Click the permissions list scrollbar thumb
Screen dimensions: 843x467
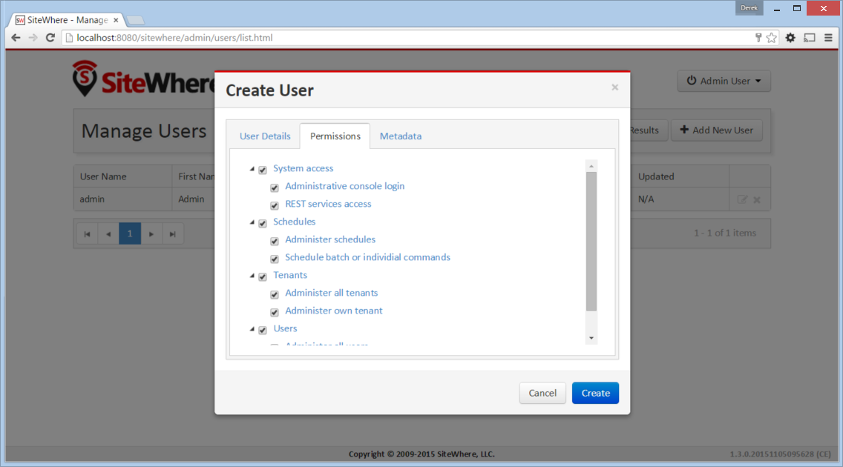tap(591, 242)
